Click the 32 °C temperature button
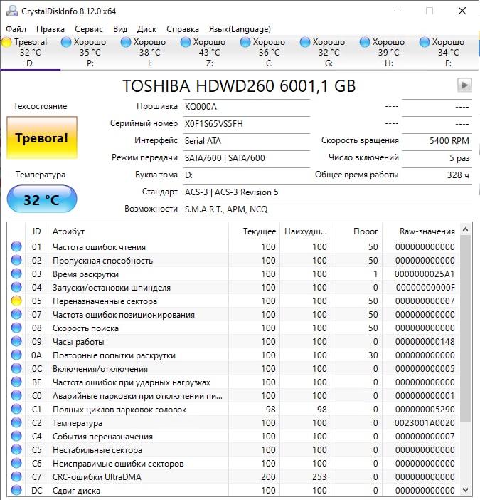 point(42,199)
